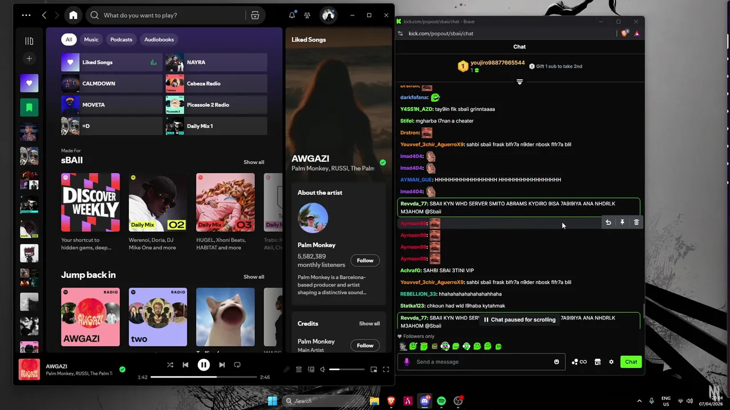Open emoji picker in Kick chat
The width and height of the screenshot is (730, 410).
point(557,362)
